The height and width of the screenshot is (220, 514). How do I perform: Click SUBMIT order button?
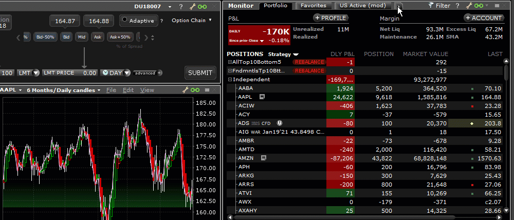[x=200, y=73]
